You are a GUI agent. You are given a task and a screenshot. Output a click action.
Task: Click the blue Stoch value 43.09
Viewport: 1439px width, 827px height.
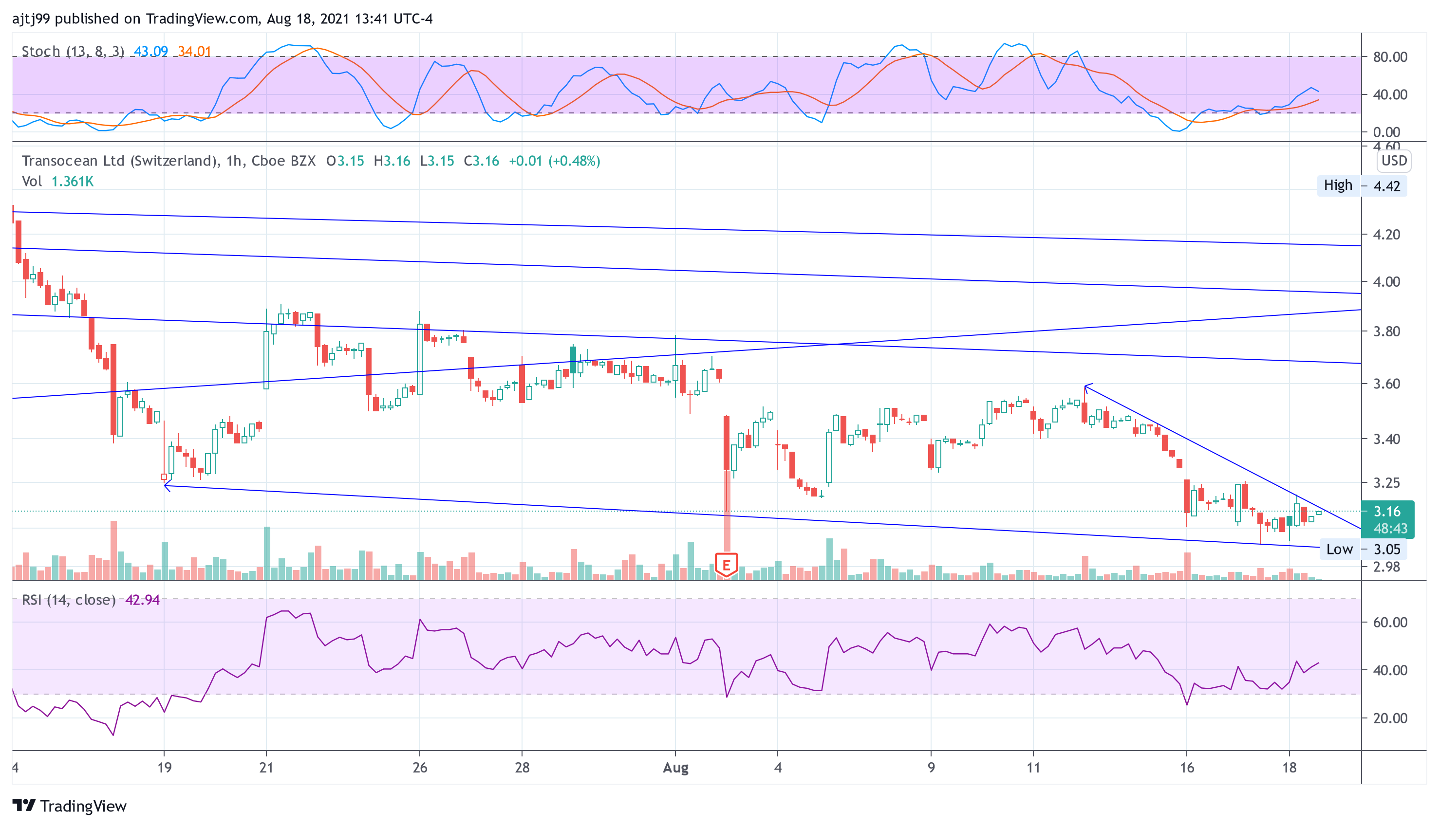pyautogui.click(x=150, y=51)
